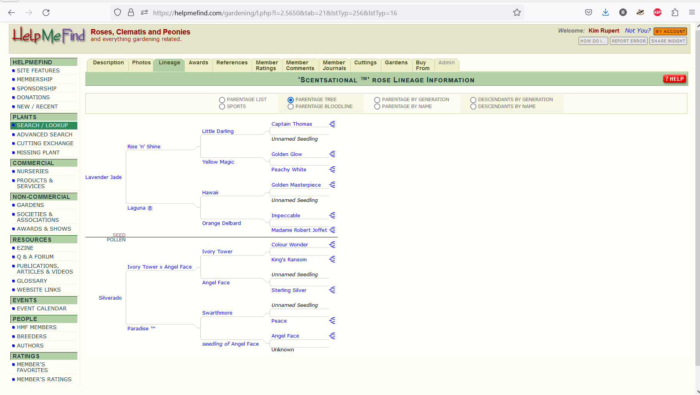Open Breeders sidebar item
Image resolution: width=700 pixels, height=395 pixels.
[32, 336]
